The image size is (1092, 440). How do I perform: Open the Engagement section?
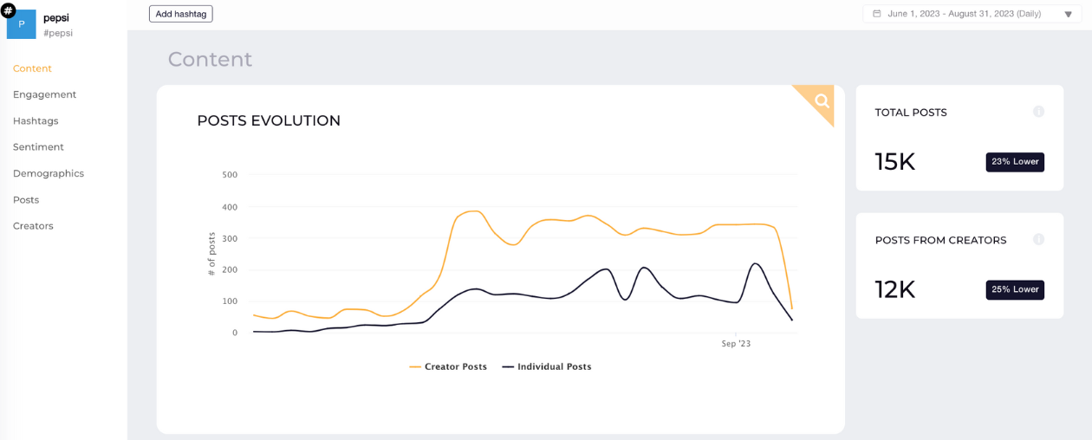(45, 94)
